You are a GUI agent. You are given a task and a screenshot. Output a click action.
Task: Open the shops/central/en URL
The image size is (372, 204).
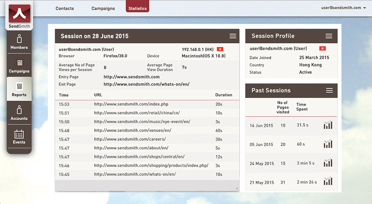point(139,157)
